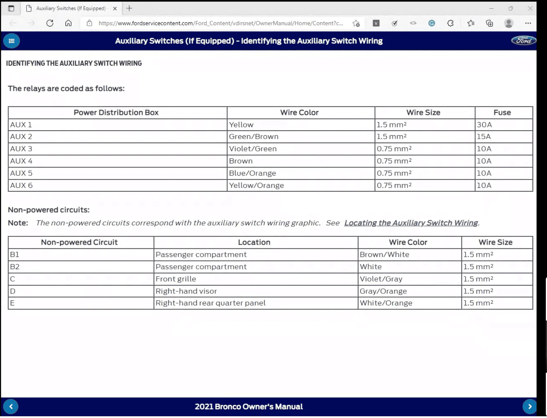Open Locating the Auxiliary Switch Wiring link
Viewport: 547px width, 418px height.
pyautogui.click(x=411, y=223)
